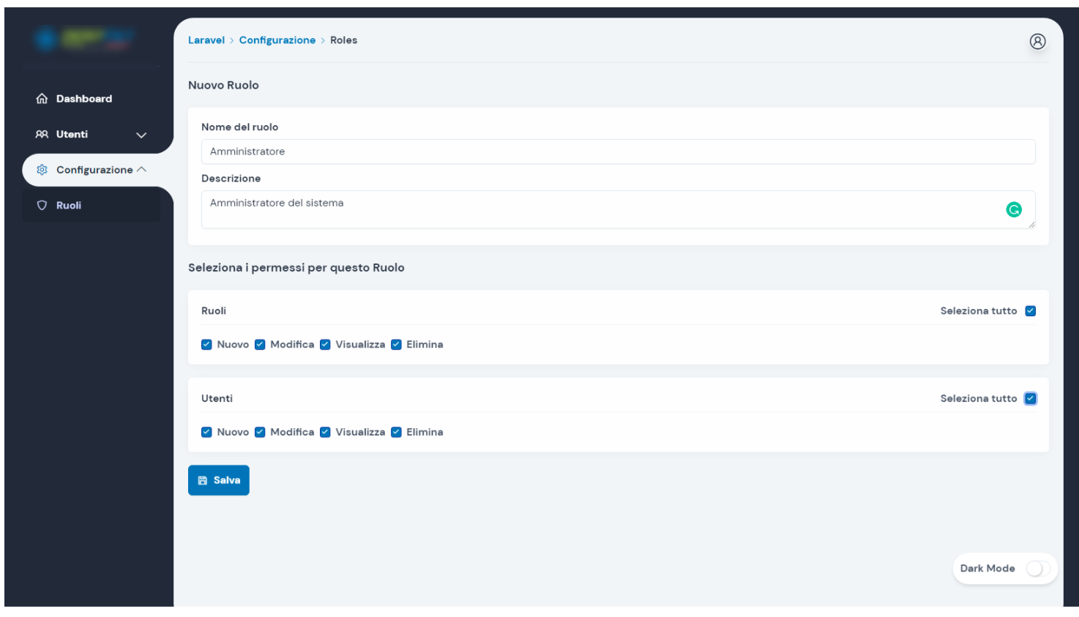Click the Dashboard home icon
The height and width of the screenshot is (617, 1079).
point(42,99)
